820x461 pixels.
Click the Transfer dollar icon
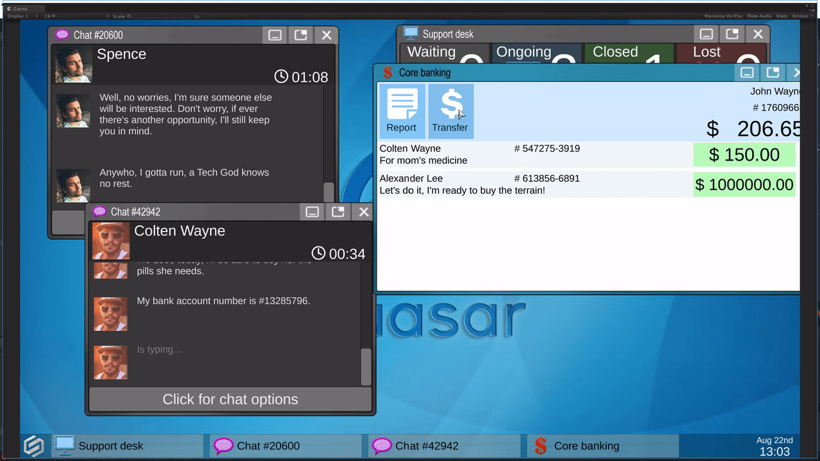click(x=450, y=111)
